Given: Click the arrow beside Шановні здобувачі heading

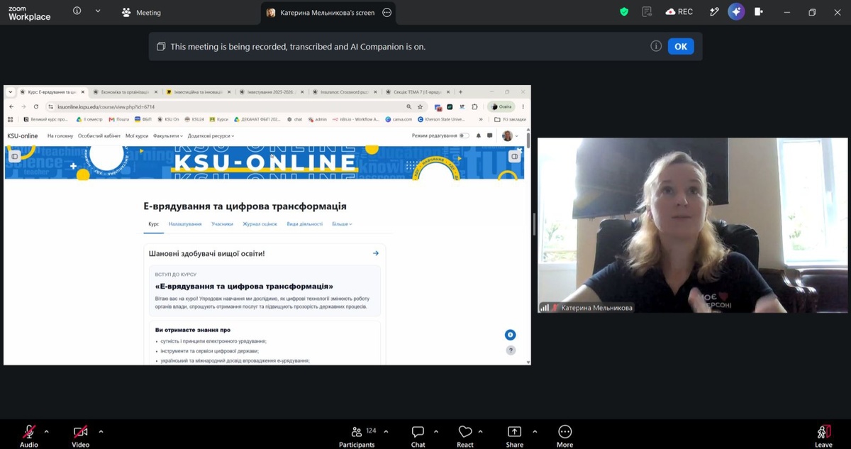Looking at the screenshot, I should click(x=376, y=253).
